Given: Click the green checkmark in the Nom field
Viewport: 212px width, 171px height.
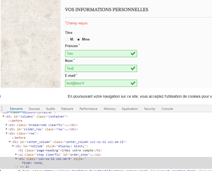Looking at the screenshot, I should (133, 68).
